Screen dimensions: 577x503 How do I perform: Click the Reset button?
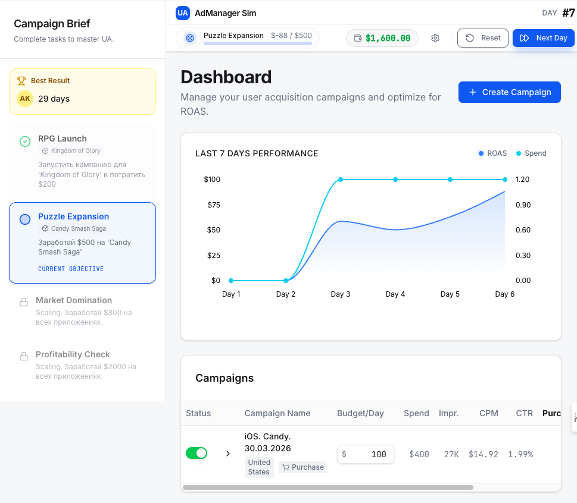click(x=483, y=38)
